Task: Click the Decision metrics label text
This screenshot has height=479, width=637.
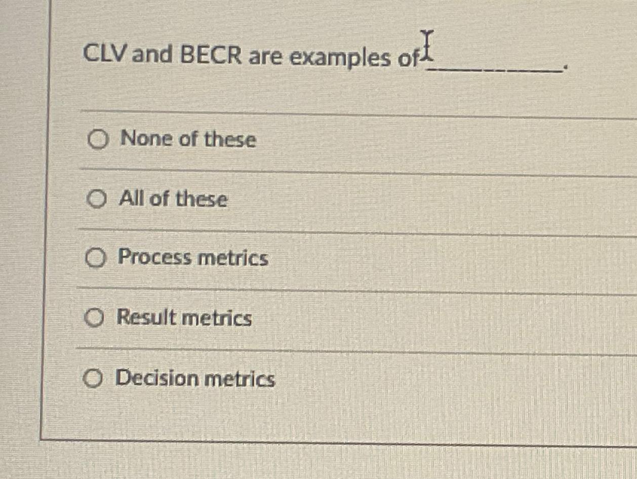Action: 195,378
